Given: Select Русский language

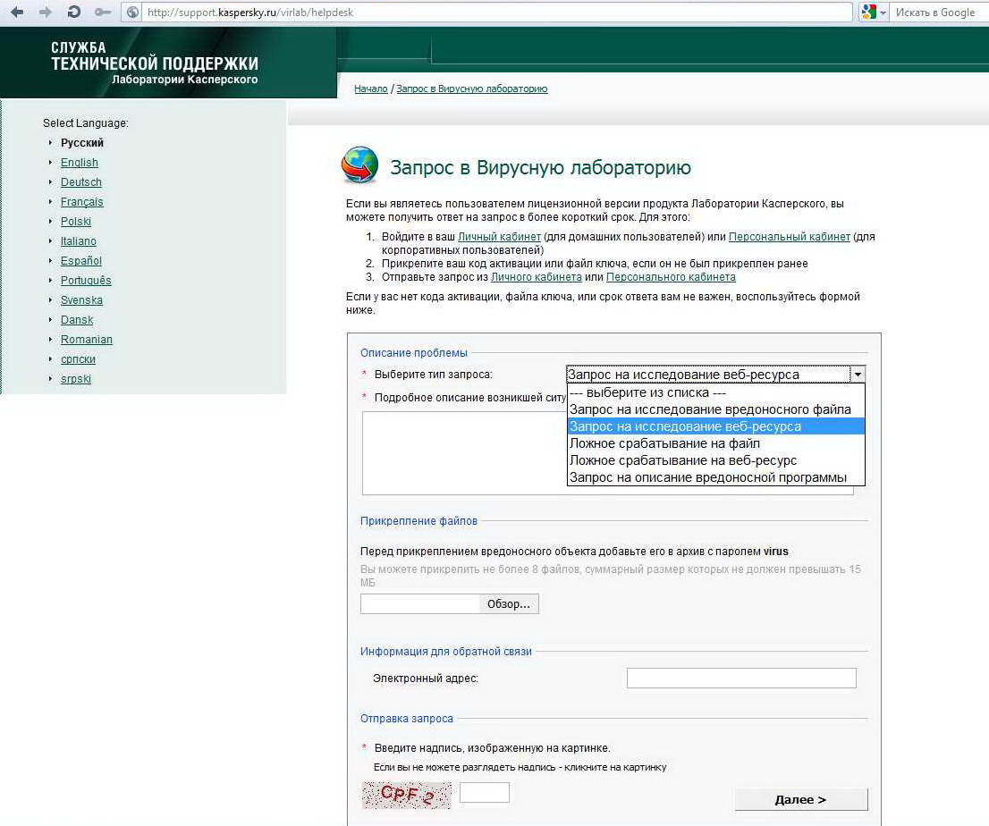Looking at the screenshot, I should point(82,143).
